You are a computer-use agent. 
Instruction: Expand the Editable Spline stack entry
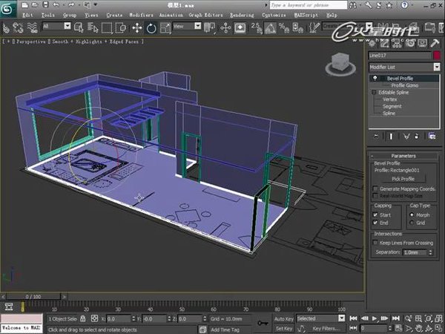click(x=375, y=92)
